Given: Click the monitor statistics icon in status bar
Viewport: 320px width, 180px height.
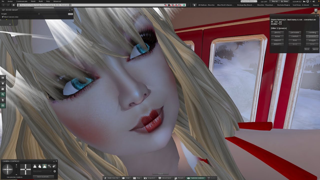Looking at the screenshot, I should coord(307,1).
